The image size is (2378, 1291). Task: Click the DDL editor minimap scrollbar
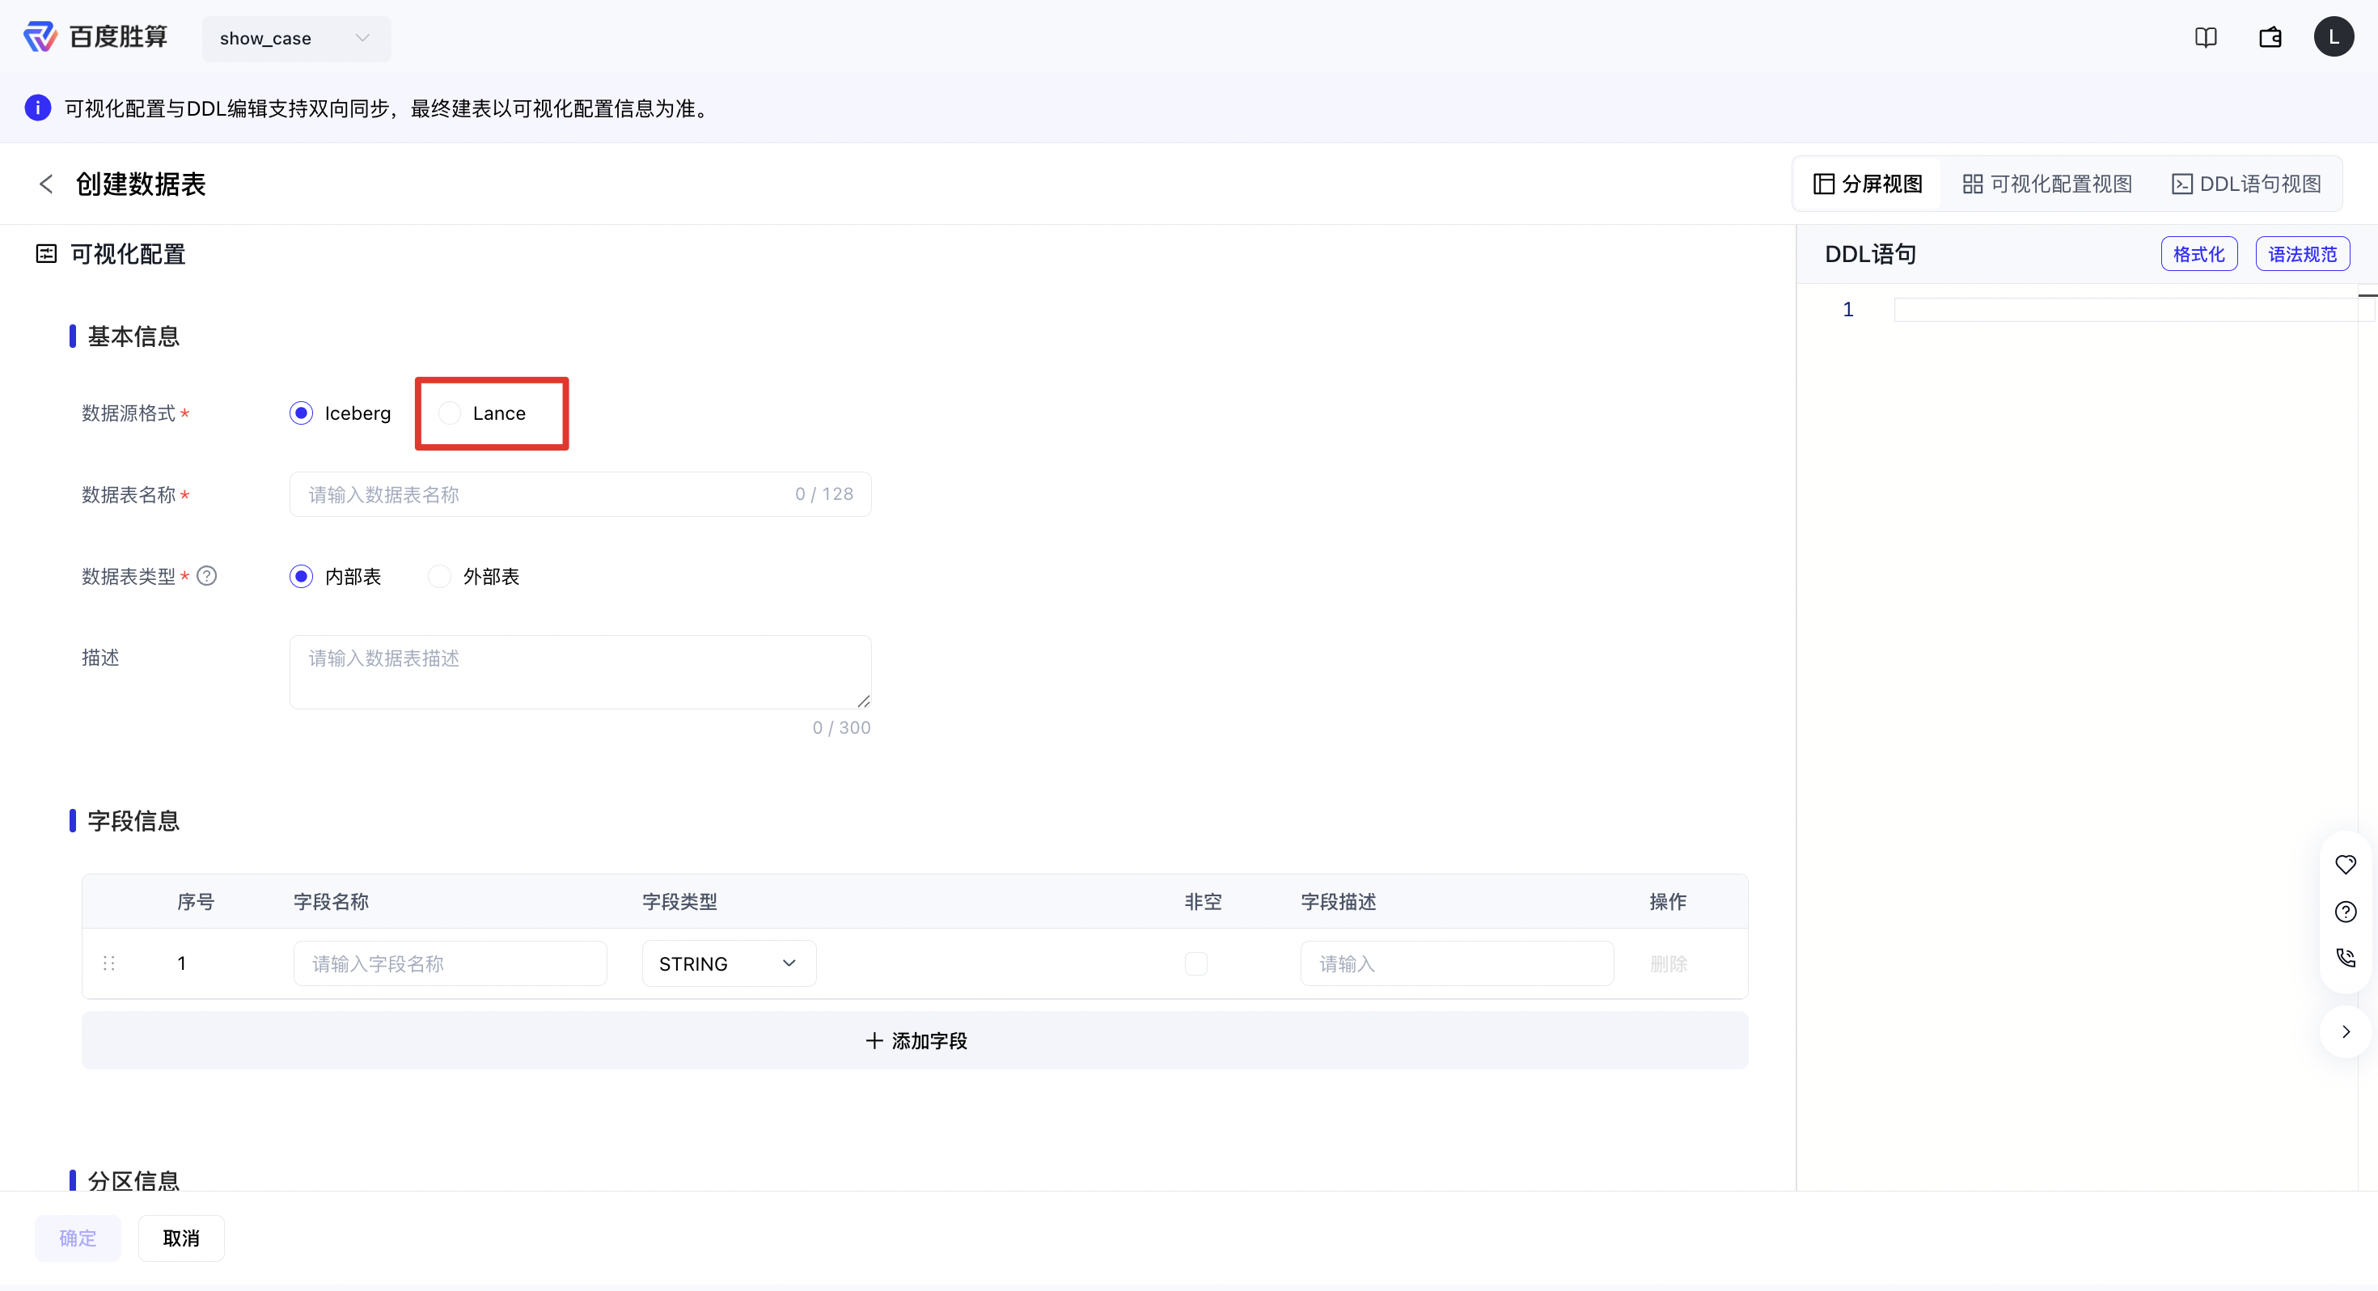click(x=2367, y=739)
